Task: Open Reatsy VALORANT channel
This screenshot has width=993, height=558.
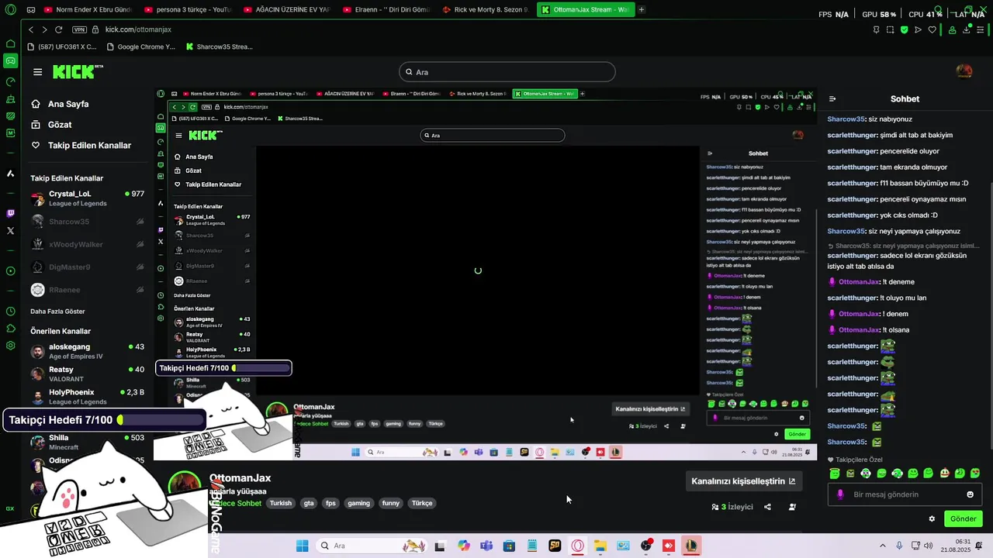Action: (87, 374)
